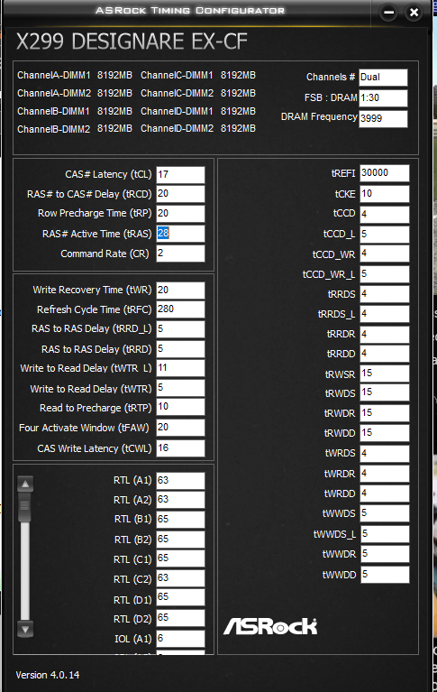
Task: Click the Write Recovery Time (tWR) field
Action: pos(180,291)
